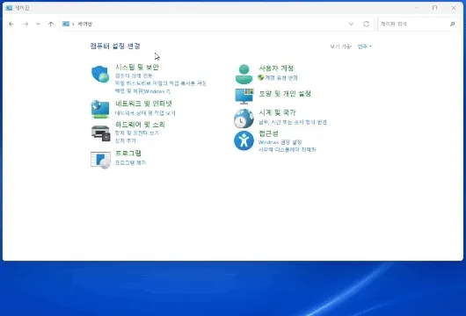Open the Appearance and Personalization monitor icon

(244, 96)
